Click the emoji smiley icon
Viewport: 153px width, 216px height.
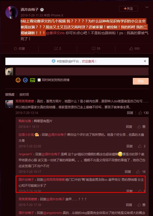click(18, 80)
